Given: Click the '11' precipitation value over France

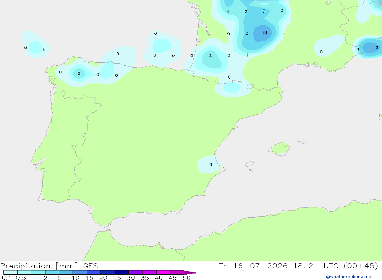Looking at the screenshot, I should point(265,33).
